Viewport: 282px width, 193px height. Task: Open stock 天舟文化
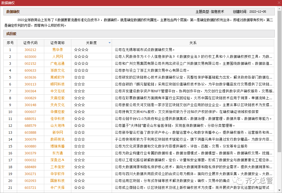tap(58, 105)
